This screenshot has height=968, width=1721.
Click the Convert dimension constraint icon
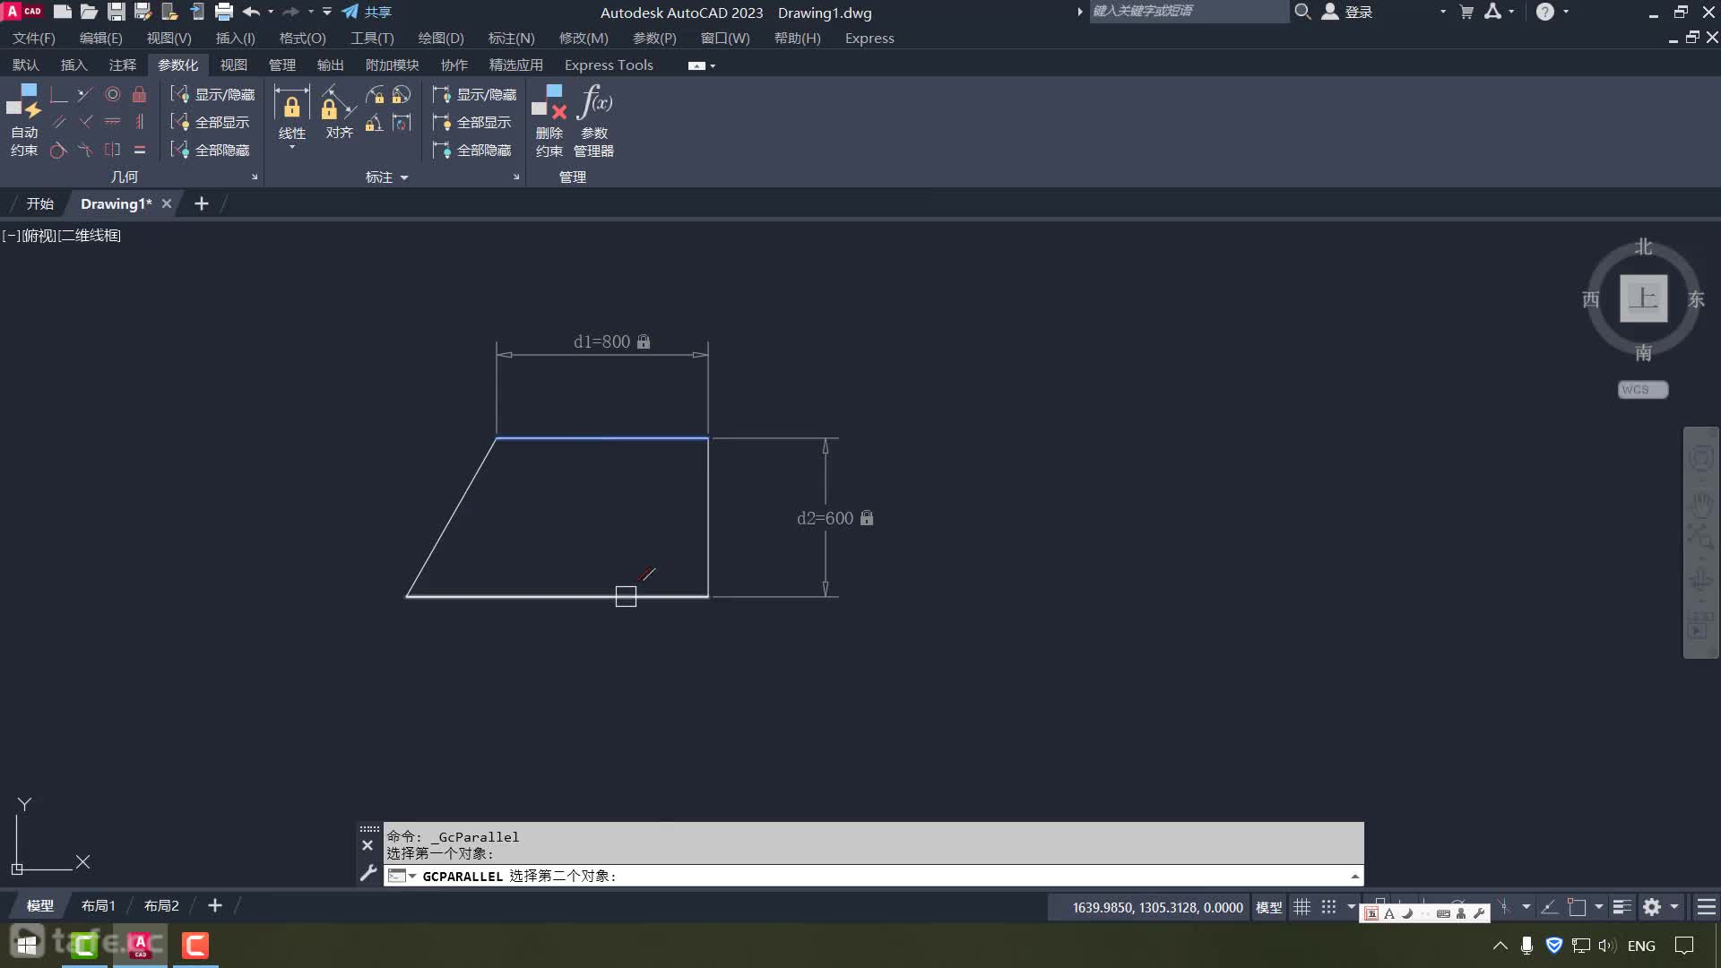pyautogui.click(x=402, y=123)
